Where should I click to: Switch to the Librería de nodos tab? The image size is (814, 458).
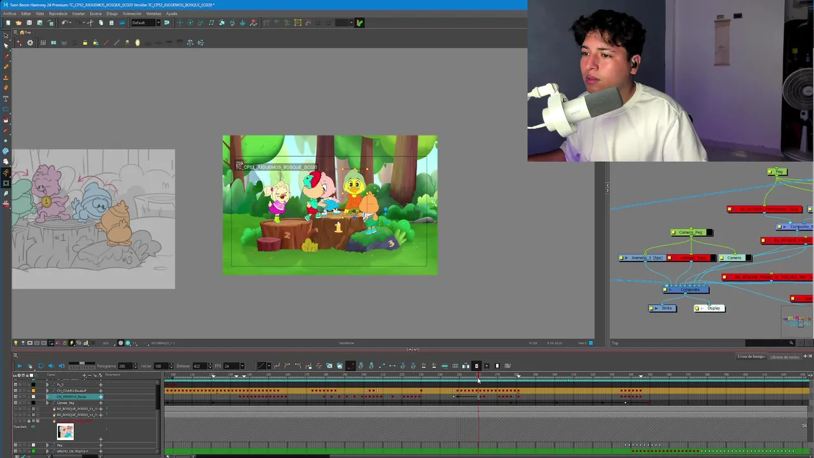(784, 357)
